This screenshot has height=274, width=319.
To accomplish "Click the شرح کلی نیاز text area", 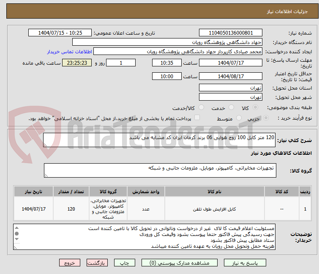I will point(159,140).
